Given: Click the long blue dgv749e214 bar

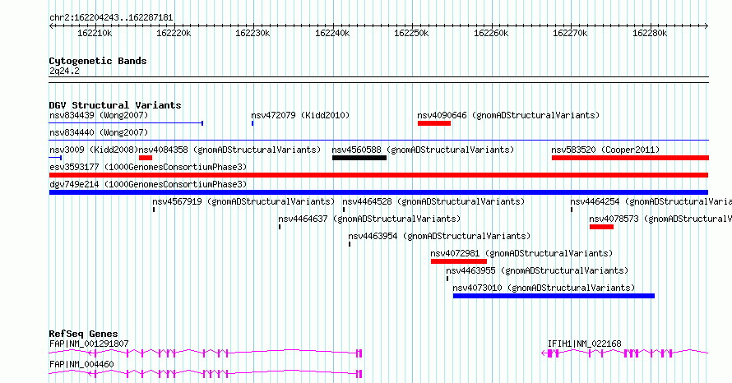Looking at the screenshot, I should click(378, 192).
